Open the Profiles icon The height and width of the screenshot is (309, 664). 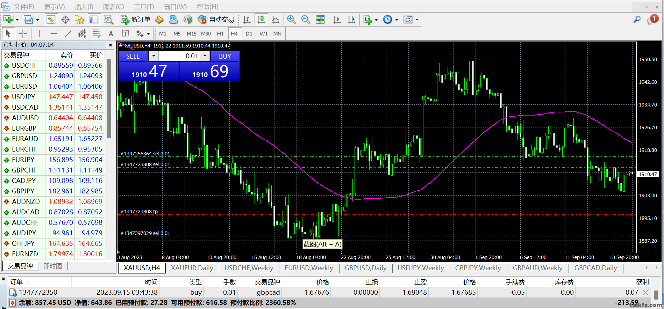coord(28,20)
